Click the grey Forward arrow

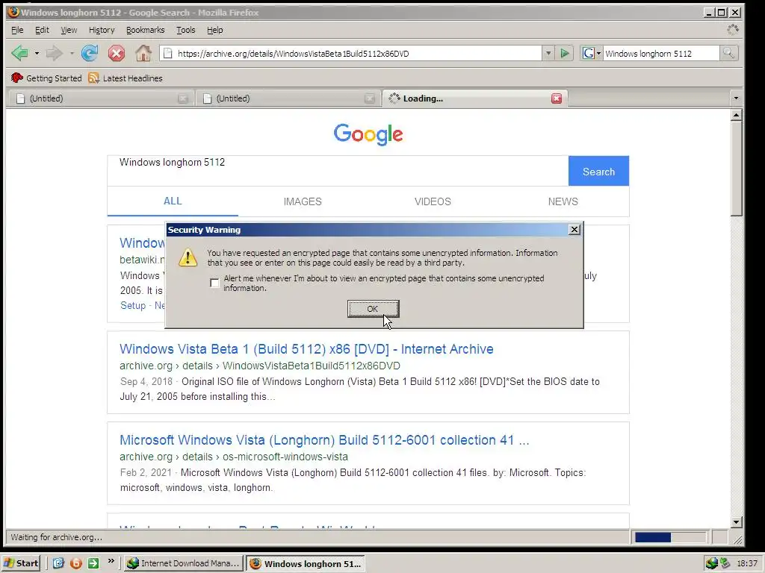point(55,53)
